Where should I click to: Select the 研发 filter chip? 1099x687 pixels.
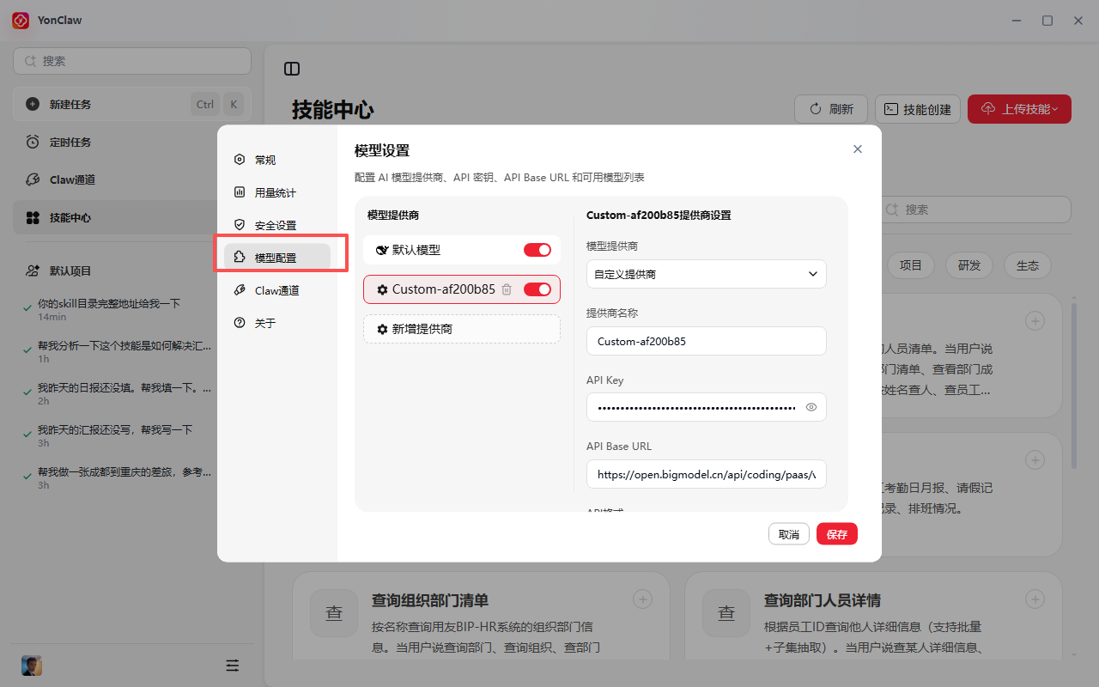(969, 265)
